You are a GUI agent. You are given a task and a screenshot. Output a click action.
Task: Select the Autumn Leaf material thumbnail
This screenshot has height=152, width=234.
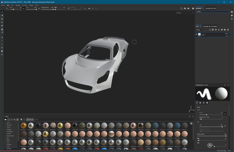[x=46, y=126]
